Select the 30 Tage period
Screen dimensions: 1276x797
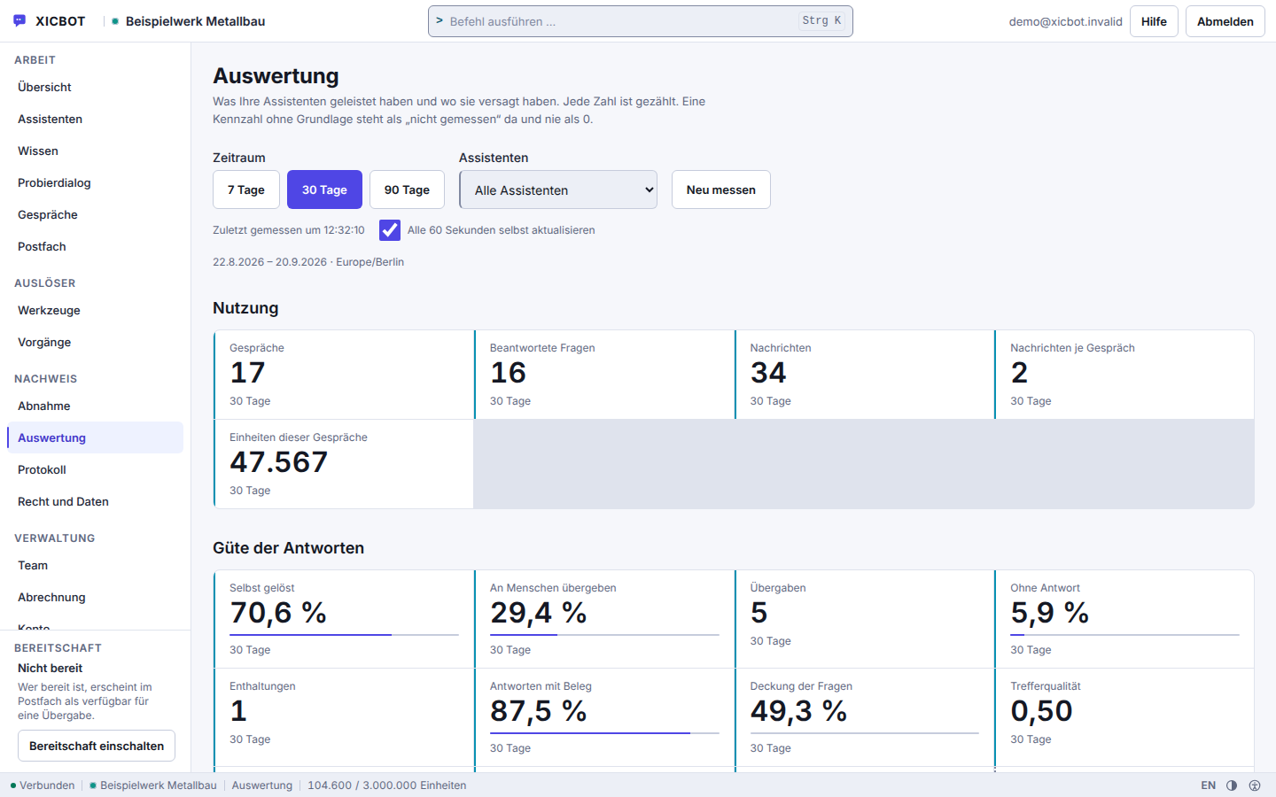coord(324,190)
